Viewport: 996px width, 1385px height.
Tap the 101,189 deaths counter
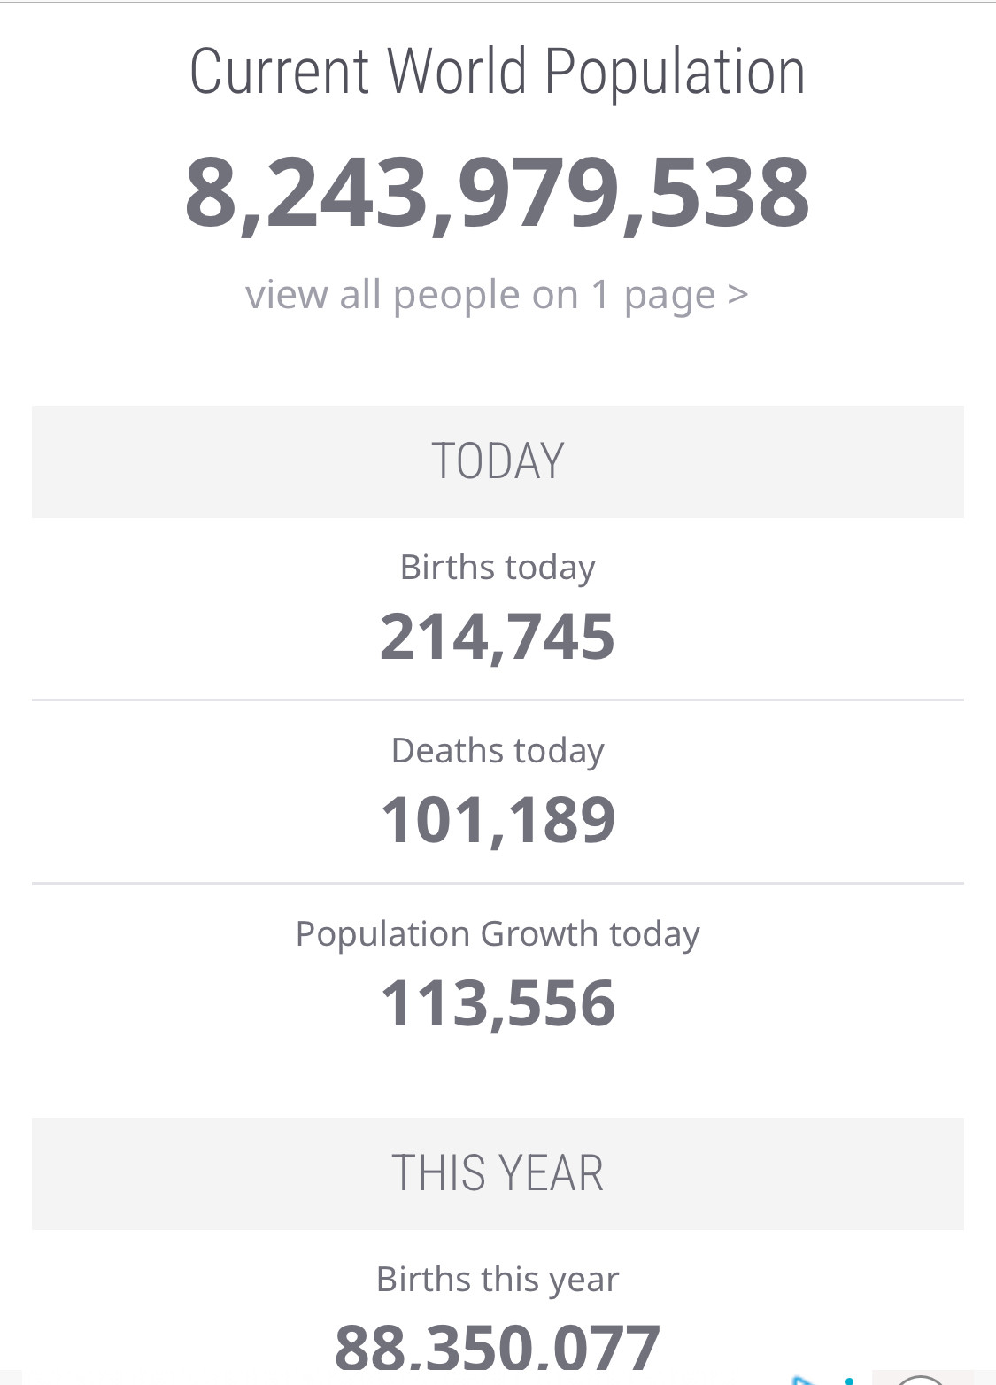click(498, 820)
